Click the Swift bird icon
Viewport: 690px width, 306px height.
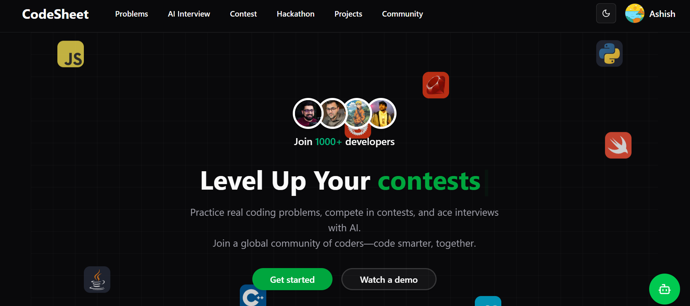pyautogui.click(x=618, y=145)
